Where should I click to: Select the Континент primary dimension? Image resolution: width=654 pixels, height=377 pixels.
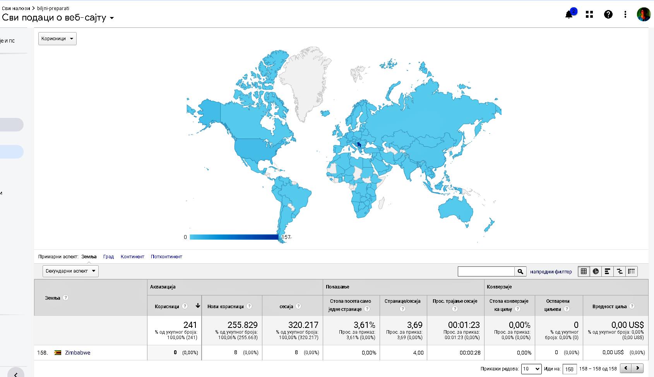(x=132, y=257)
